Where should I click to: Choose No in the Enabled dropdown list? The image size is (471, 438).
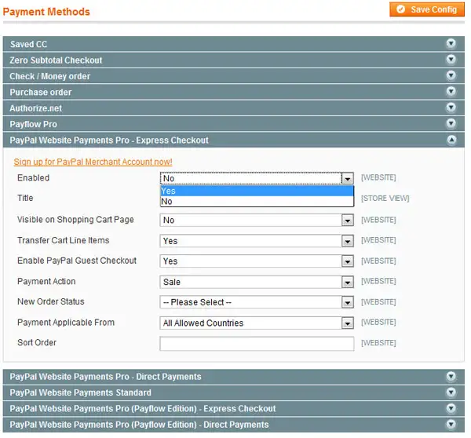(x=257, y=201)
